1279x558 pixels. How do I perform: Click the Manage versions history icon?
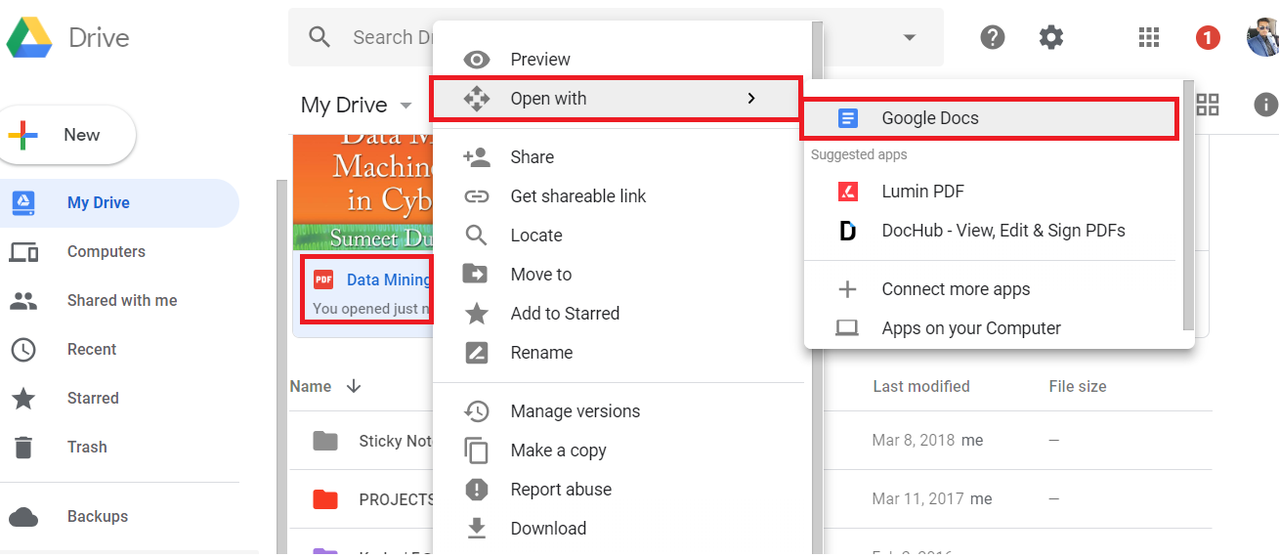tap(476, 411)
